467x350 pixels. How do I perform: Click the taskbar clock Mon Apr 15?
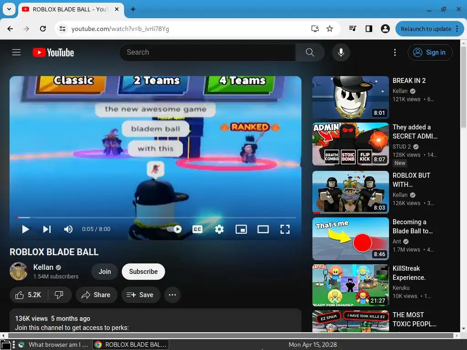click(x=312, y=345)
